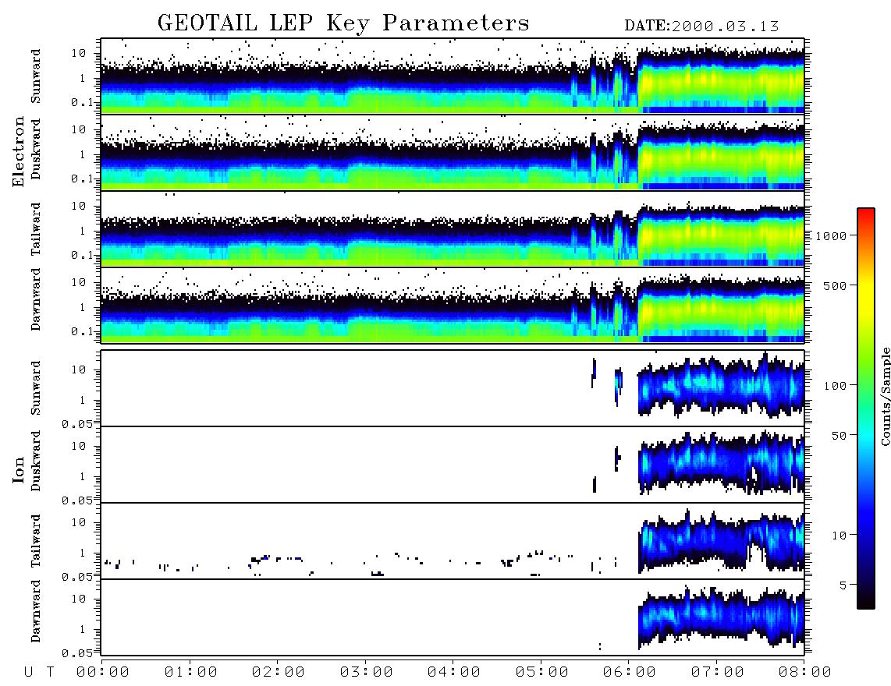Select the Ion Sunward panel label

pyautogui.click(x=36, y=388)
